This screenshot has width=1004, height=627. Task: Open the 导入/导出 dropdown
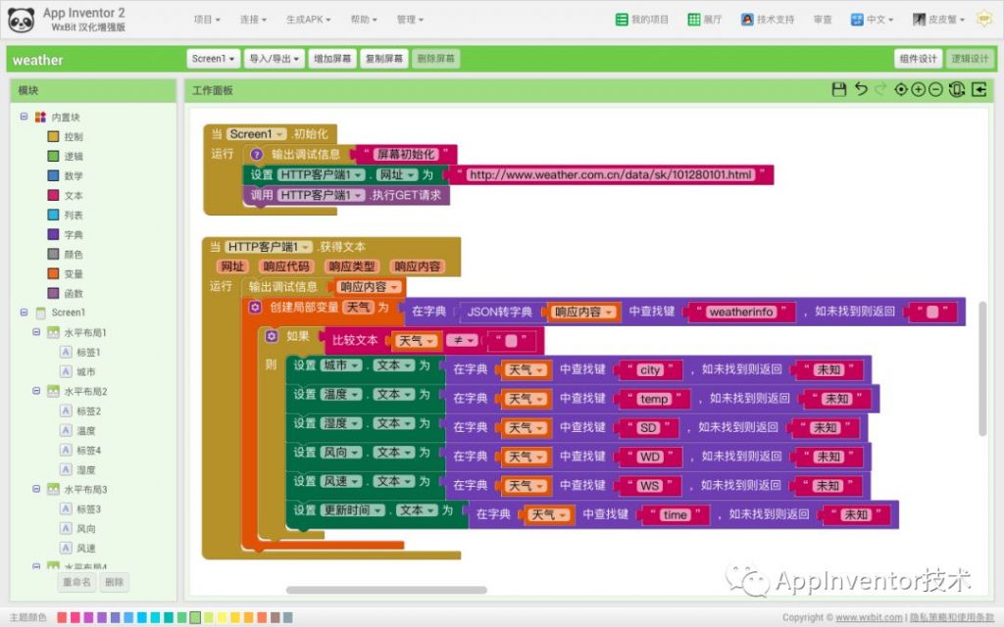[x=274, y=59]
